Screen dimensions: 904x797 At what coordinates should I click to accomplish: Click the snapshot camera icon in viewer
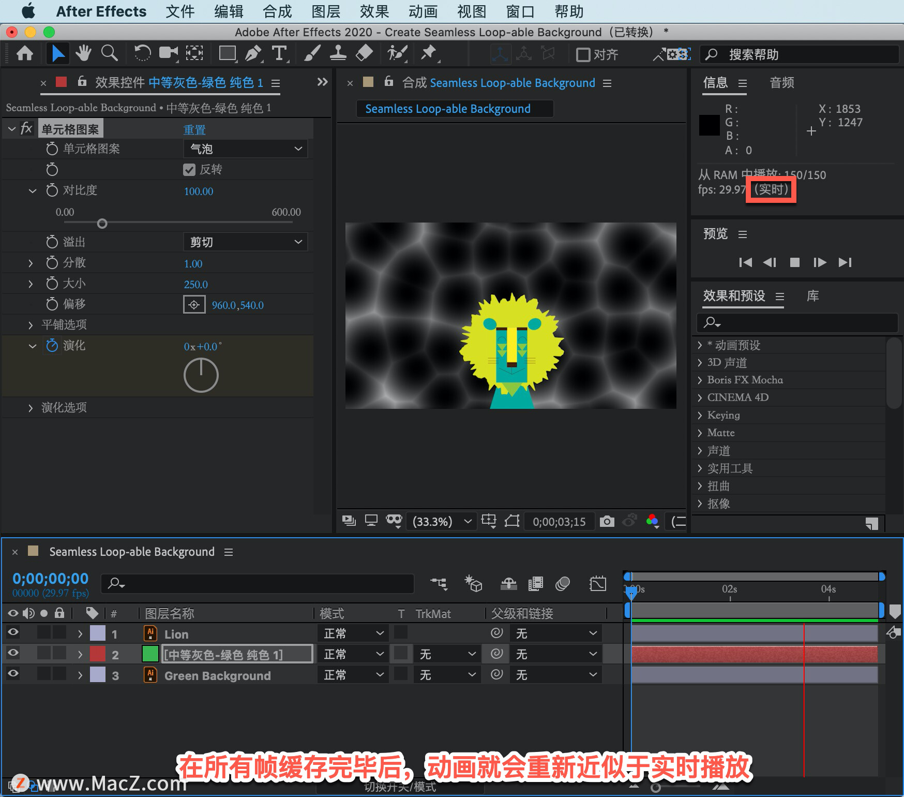[607, 521]
